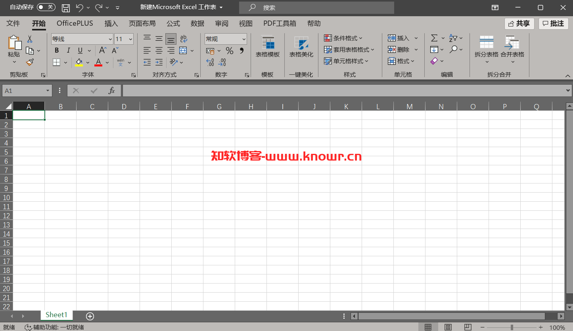Open 格式 format cells dropdown
This screenshot has height=331, width=573.
click(401, 61)
